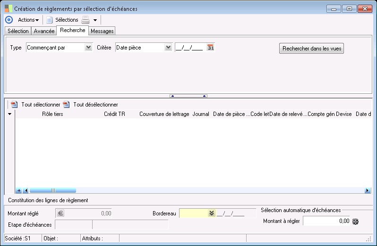
Task: Click the horizontal scrollbar right arrow
Action: [368, 190]
